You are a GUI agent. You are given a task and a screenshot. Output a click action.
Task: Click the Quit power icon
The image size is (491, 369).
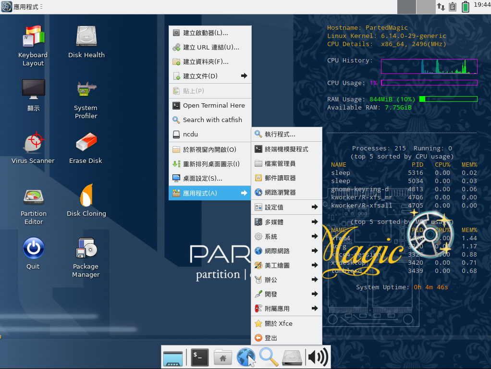coord(33,253)
